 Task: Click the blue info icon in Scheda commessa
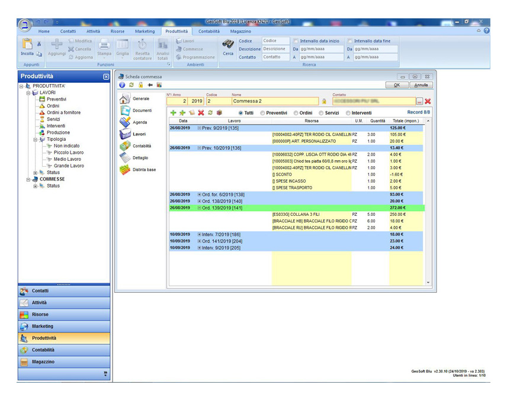pos(122,85)
